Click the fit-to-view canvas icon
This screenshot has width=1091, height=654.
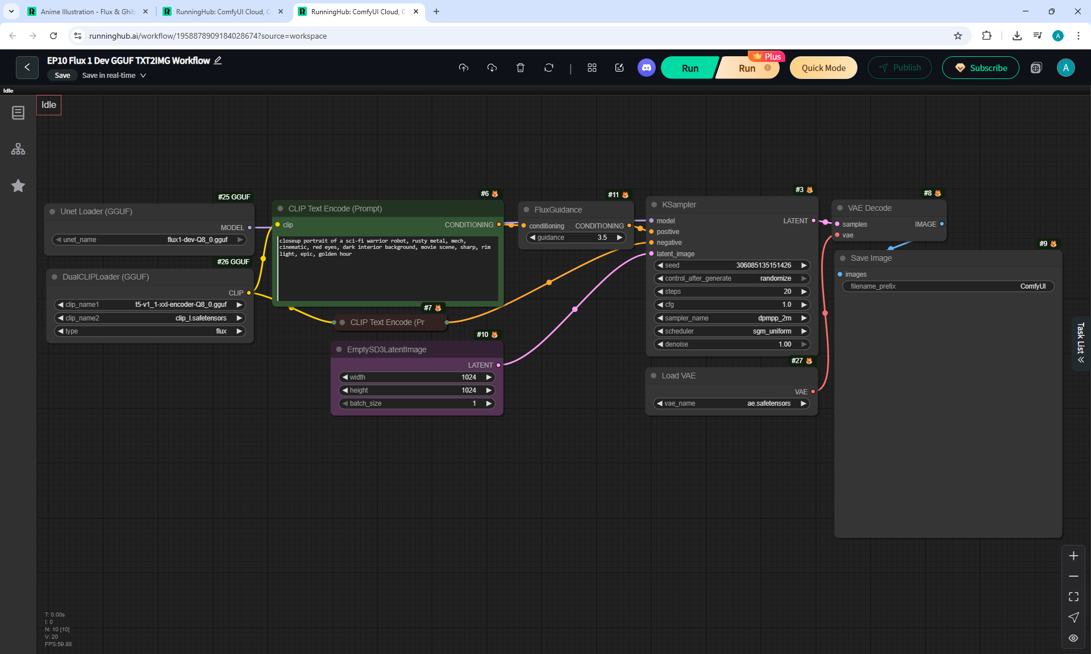1073,597
